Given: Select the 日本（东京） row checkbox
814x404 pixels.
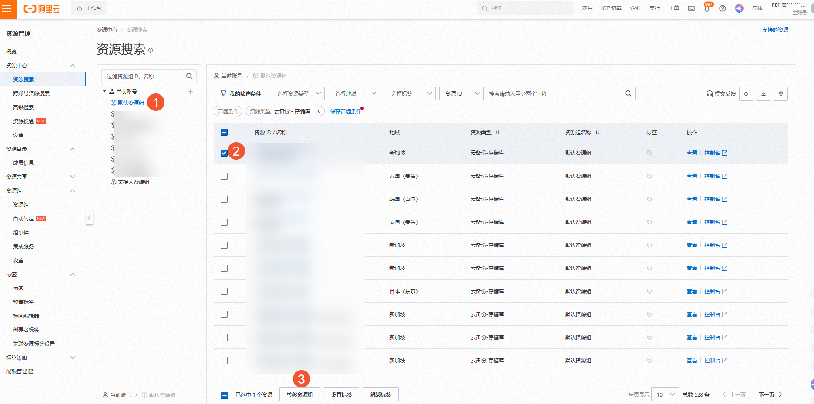Looking at the screenshot, I should click(x=224, y=291).
